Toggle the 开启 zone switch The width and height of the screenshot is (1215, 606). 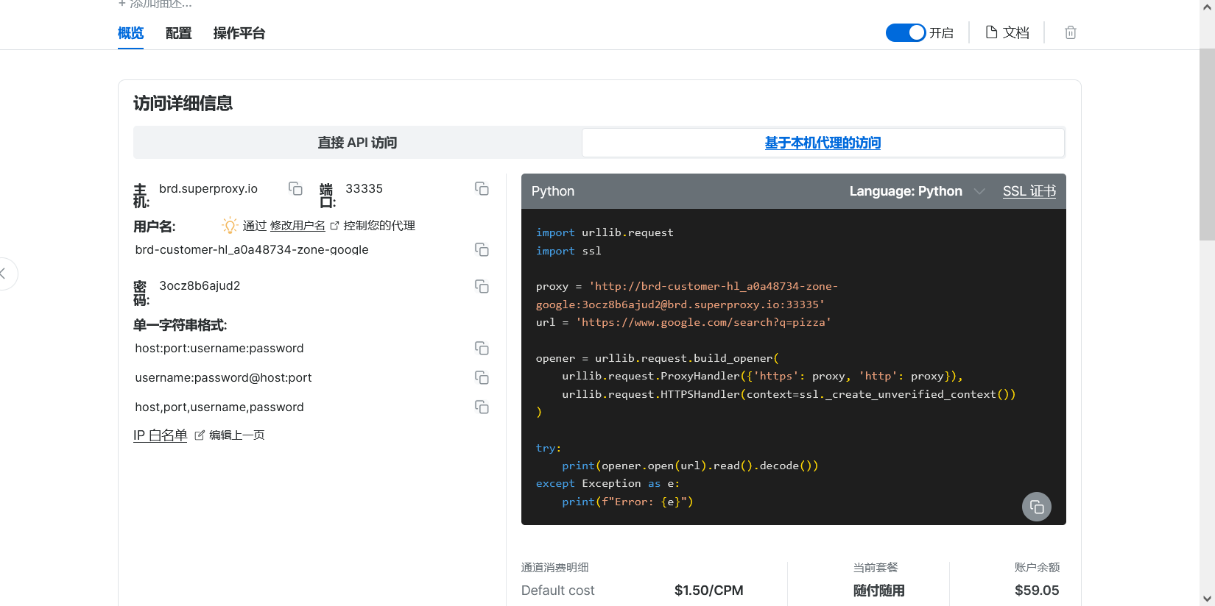(x=905, y=32)
